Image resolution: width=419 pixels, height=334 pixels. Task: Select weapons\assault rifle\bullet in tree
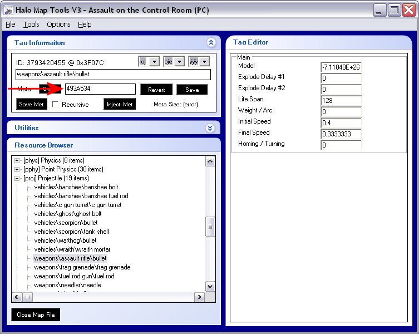tap(70, 258)
